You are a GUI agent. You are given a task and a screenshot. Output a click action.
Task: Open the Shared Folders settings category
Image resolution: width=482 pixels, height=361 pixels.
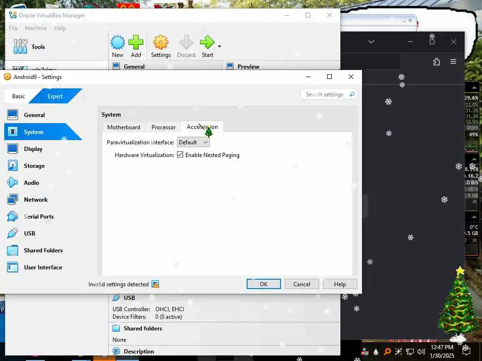[x=43, y=250]
